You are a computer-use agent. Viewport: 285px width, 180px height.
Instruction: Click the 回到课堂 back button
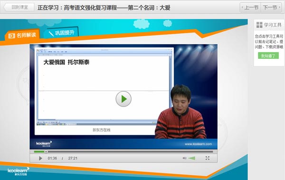[x=19, y=8]
